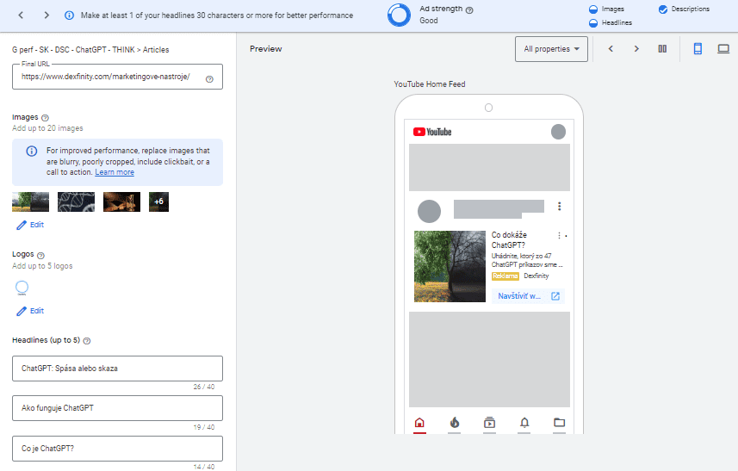Viewport: 738px width, 471px height.
Task: Click the Descriptions checkmark indicator
Action: tap(663, 9)
